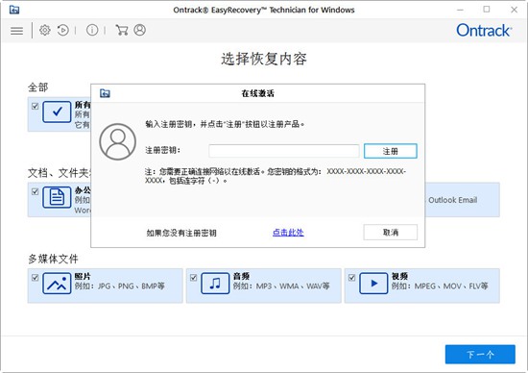Viewport: 528px width, 373px height.
Task: Click the activation dialog logo icon
Action: pos(105,93)
